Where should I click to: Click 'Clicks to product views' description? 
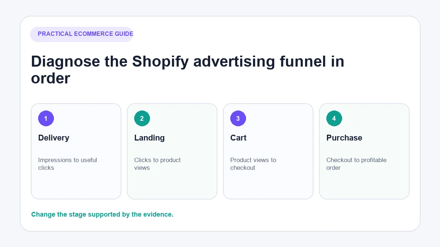[x=157, y=164]
